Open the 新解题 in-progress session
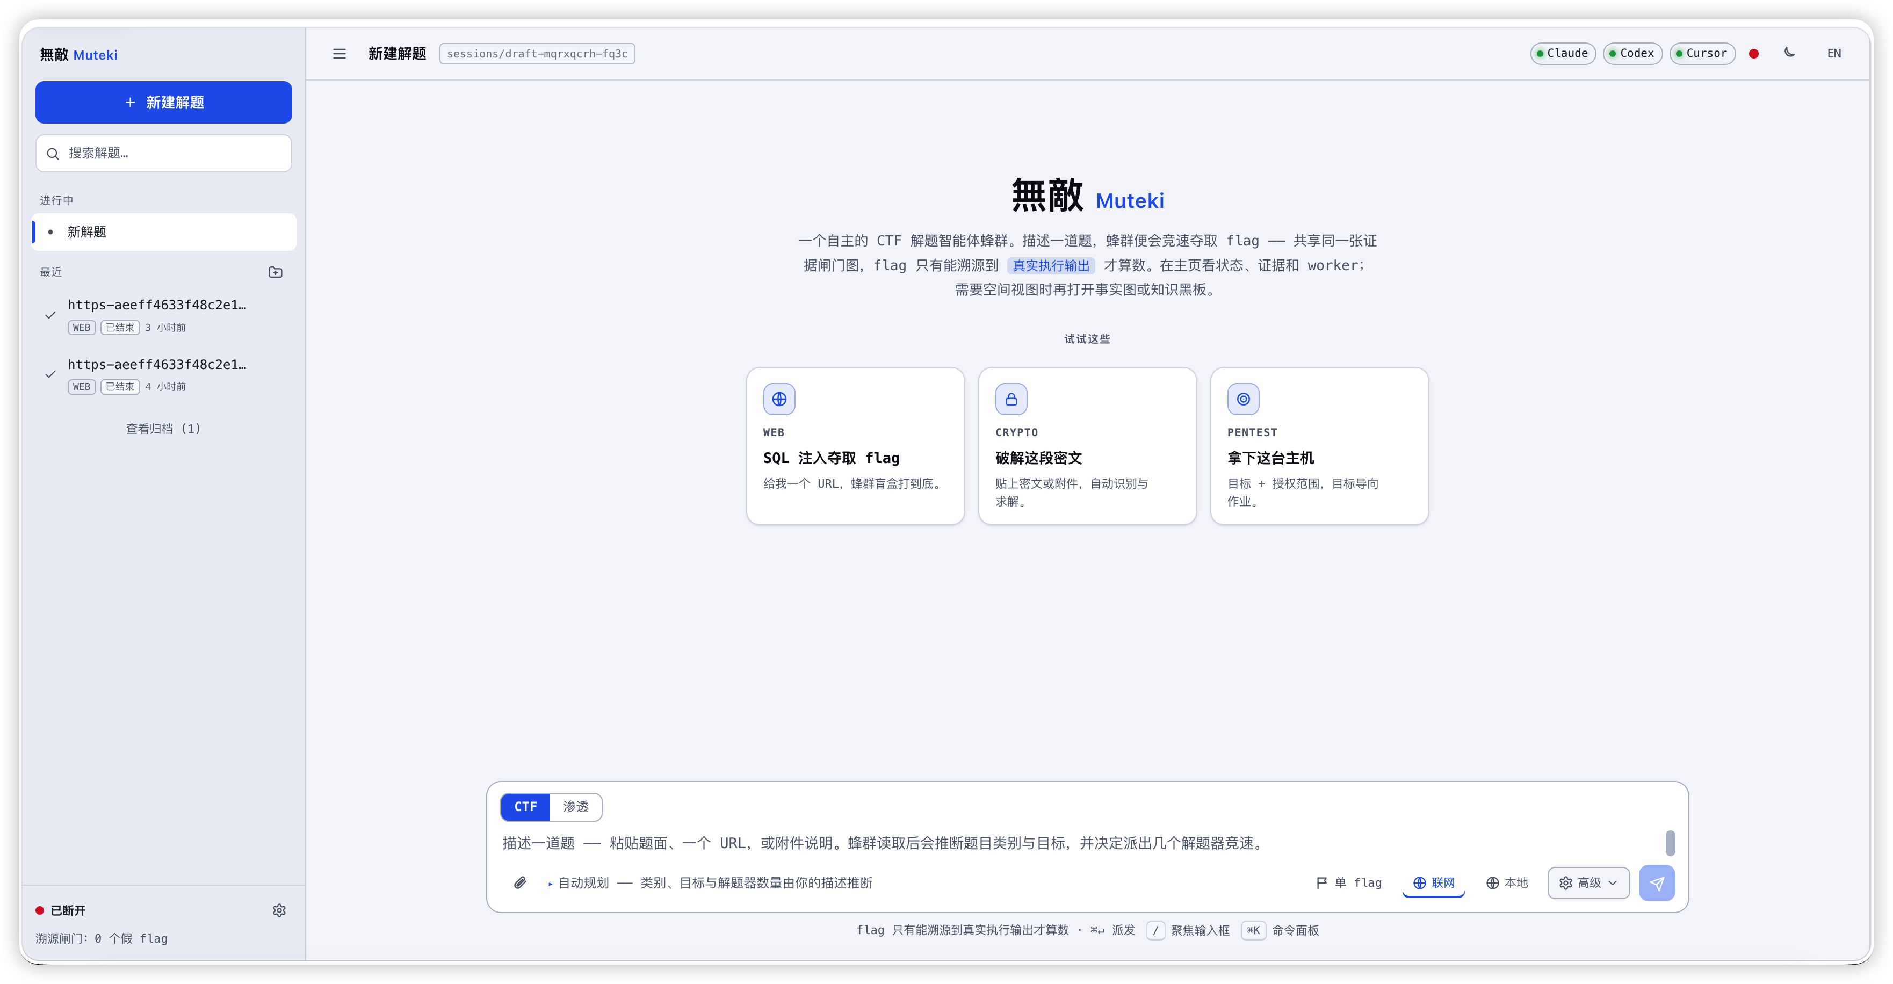This screenshot has height=984, width=1893. pyautogui.click(x=164, y=232)
